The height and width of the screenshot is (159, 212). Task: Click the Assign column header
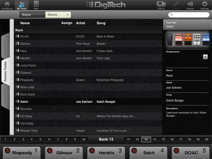pyautogui.click(x=67, y=23)
